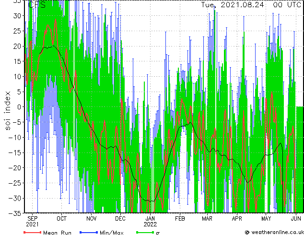
Task: Click the -35 y-axis value
Action: point(15,213)
